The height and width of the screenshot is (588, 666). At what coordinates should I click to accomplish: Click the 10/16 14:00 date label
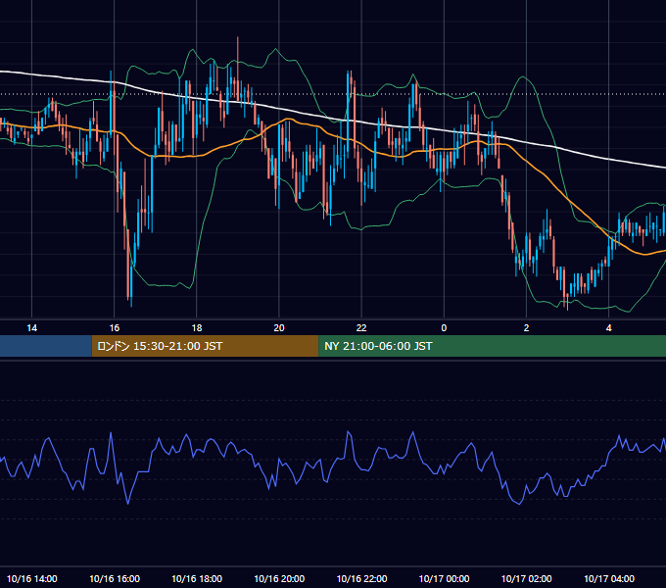pyautogui.click(x=32, y=578)
